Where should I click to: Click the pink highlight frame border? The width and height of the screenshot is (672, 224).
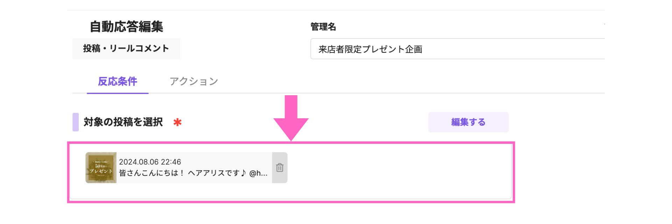[291, 143]
